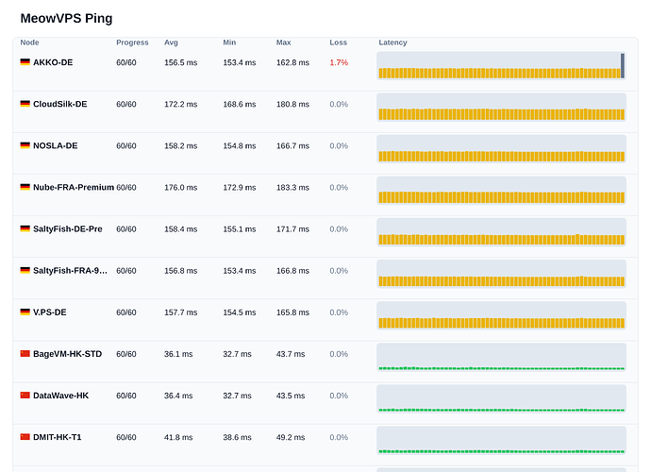Click the 49.2 ms max value
Image resolution: width=651 pixels, height=472 pixels.
291,437
